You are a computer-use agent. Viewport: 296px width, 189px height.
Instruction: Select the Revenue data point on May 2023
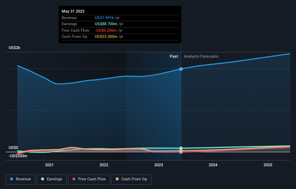pyautogui.click(x=181, y=69)
